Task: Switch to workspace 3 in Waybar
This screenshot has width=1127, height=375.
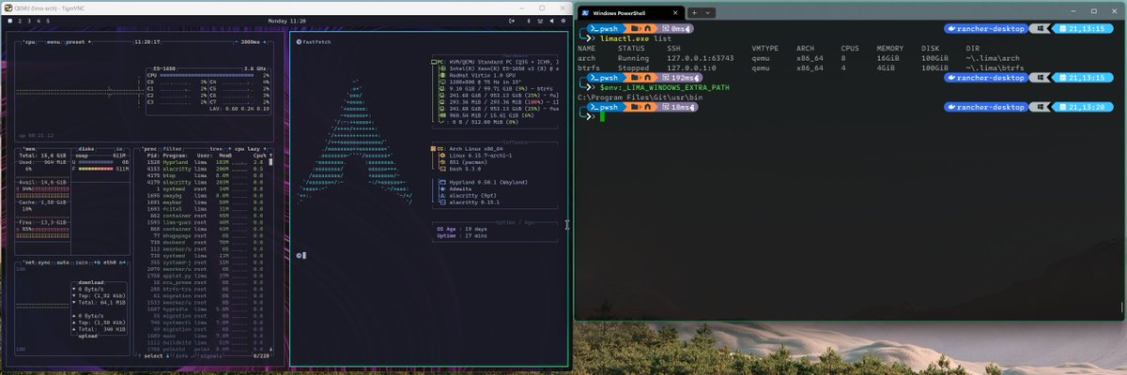Action: [28, 21]
